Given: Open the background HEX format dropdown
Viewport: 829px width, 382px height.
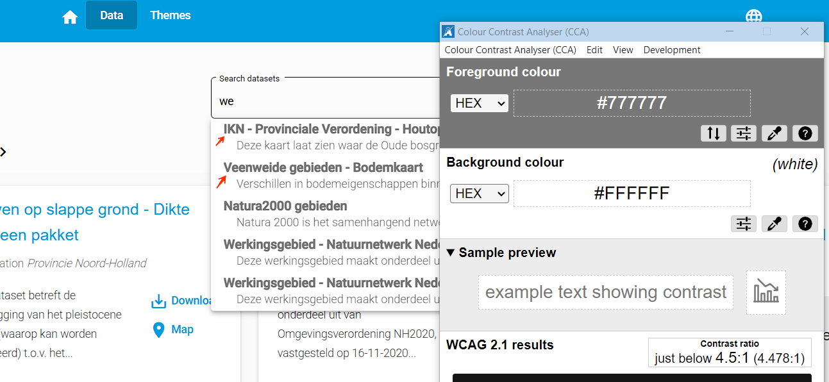Looking at the screenshot, I should (x=479, y=194).
